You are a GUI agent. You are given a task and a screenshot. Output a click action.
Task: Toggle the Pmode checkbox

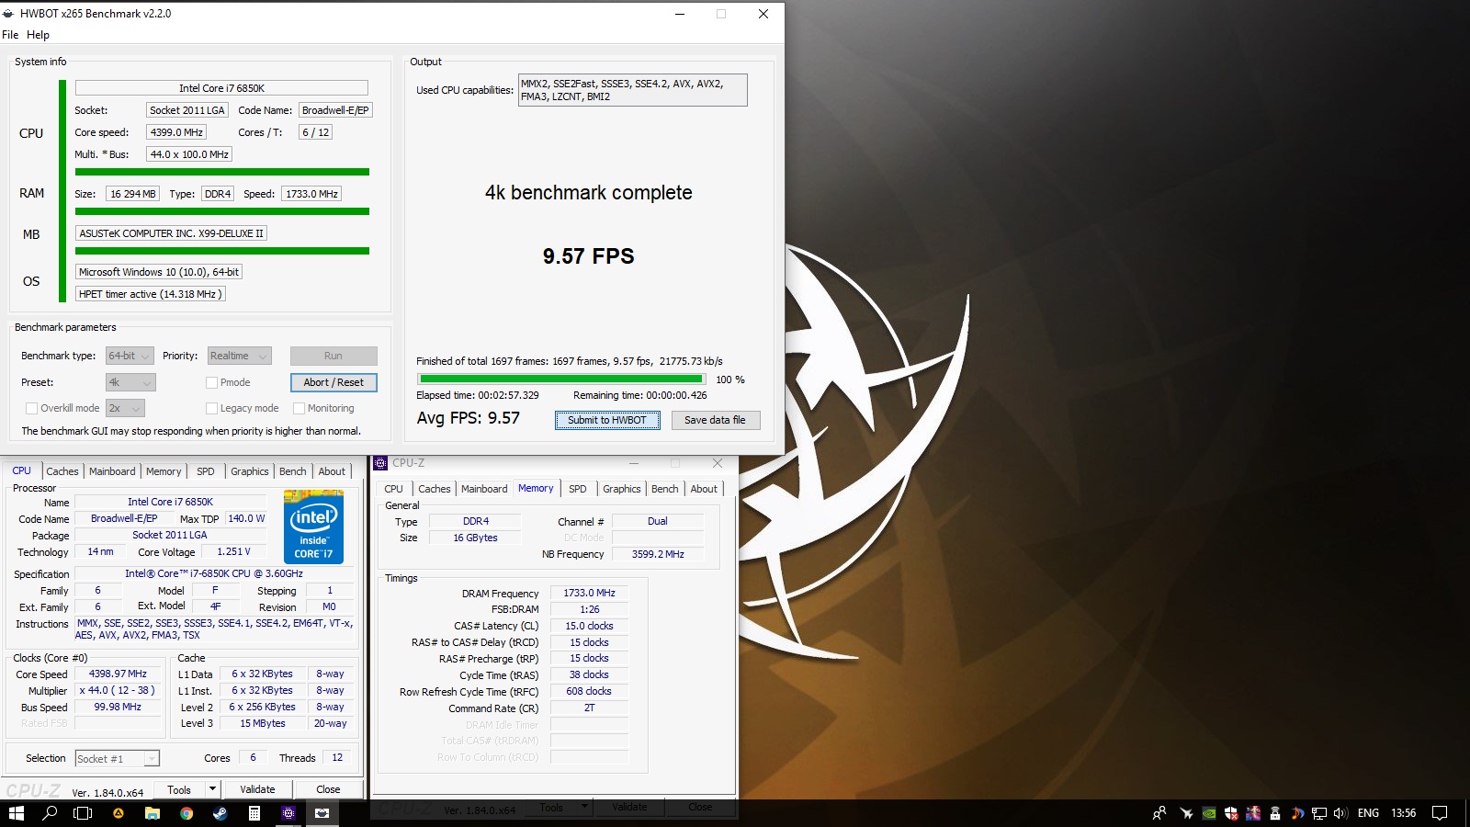pos(212,382)
